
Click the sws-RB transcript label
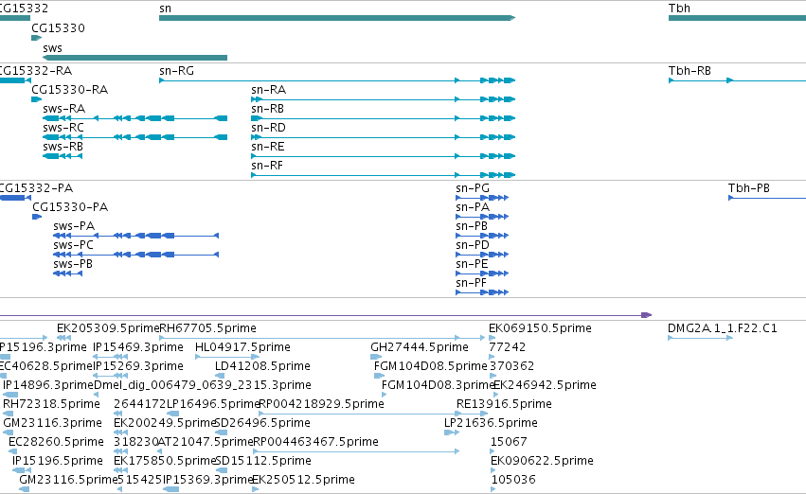point(63,147)
